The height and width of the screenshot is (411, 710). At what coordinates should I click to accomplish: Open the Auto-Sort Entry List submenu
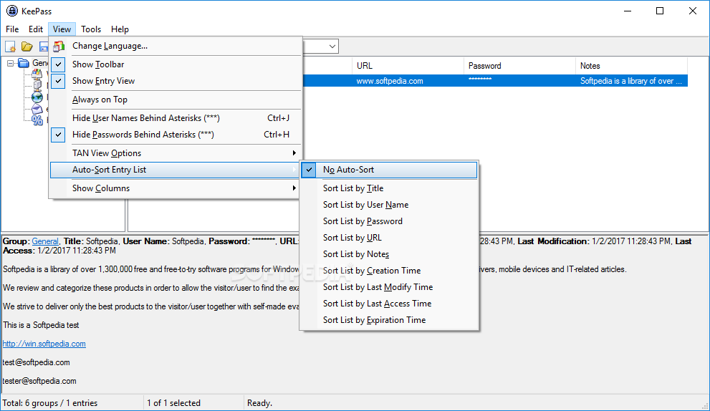point(176,170)
